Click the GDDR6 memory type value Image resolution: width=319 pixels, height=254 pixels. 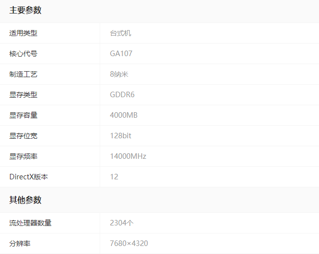point(122,95)
